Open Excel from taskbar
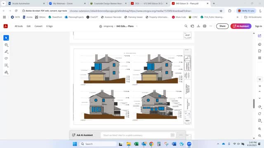Viewport: 264px width, 148px height. [x=136, y=144]
